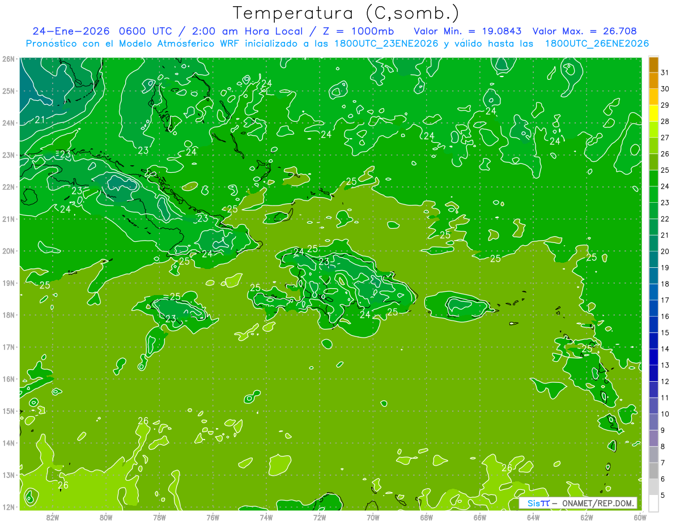Click the '62W' longitude axis label

click(586, 517)
